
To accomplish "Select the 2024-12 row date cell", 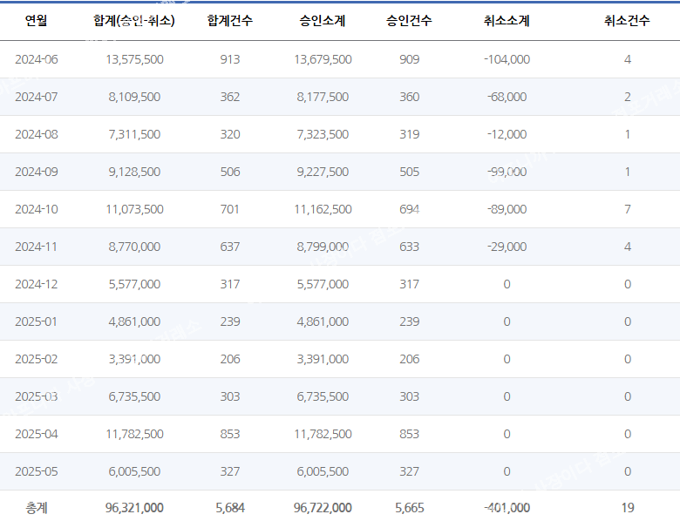I will (37, 284).
